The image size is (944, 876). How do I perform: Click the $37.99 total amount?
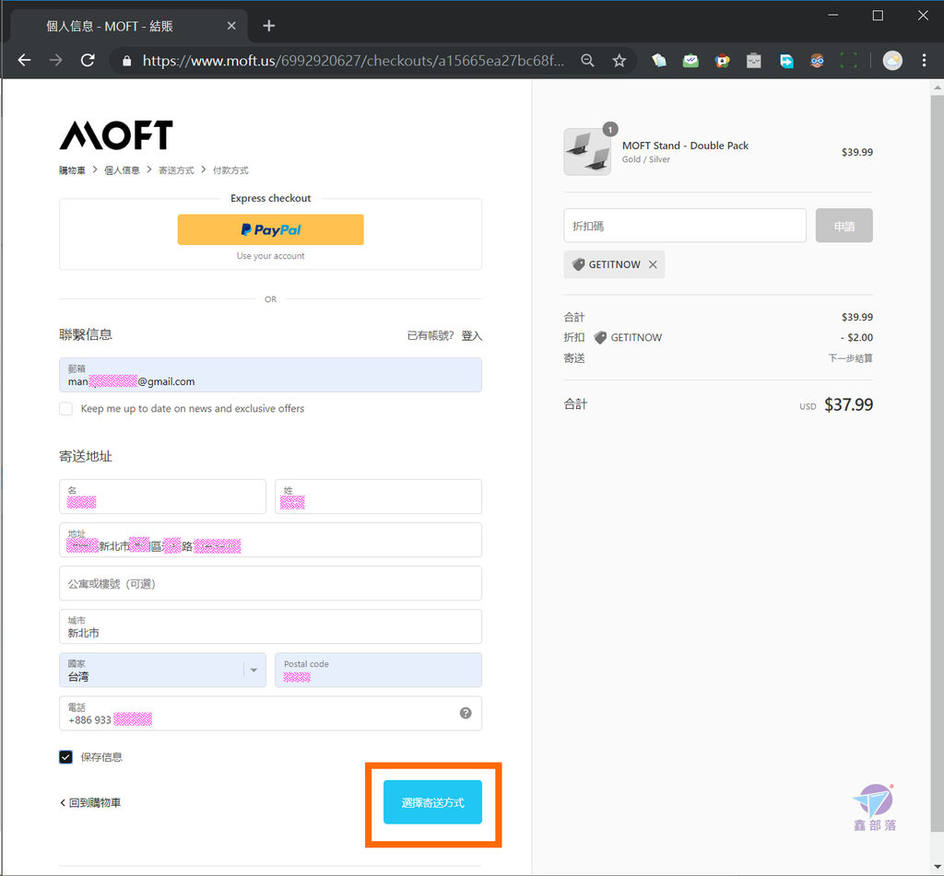848,404
